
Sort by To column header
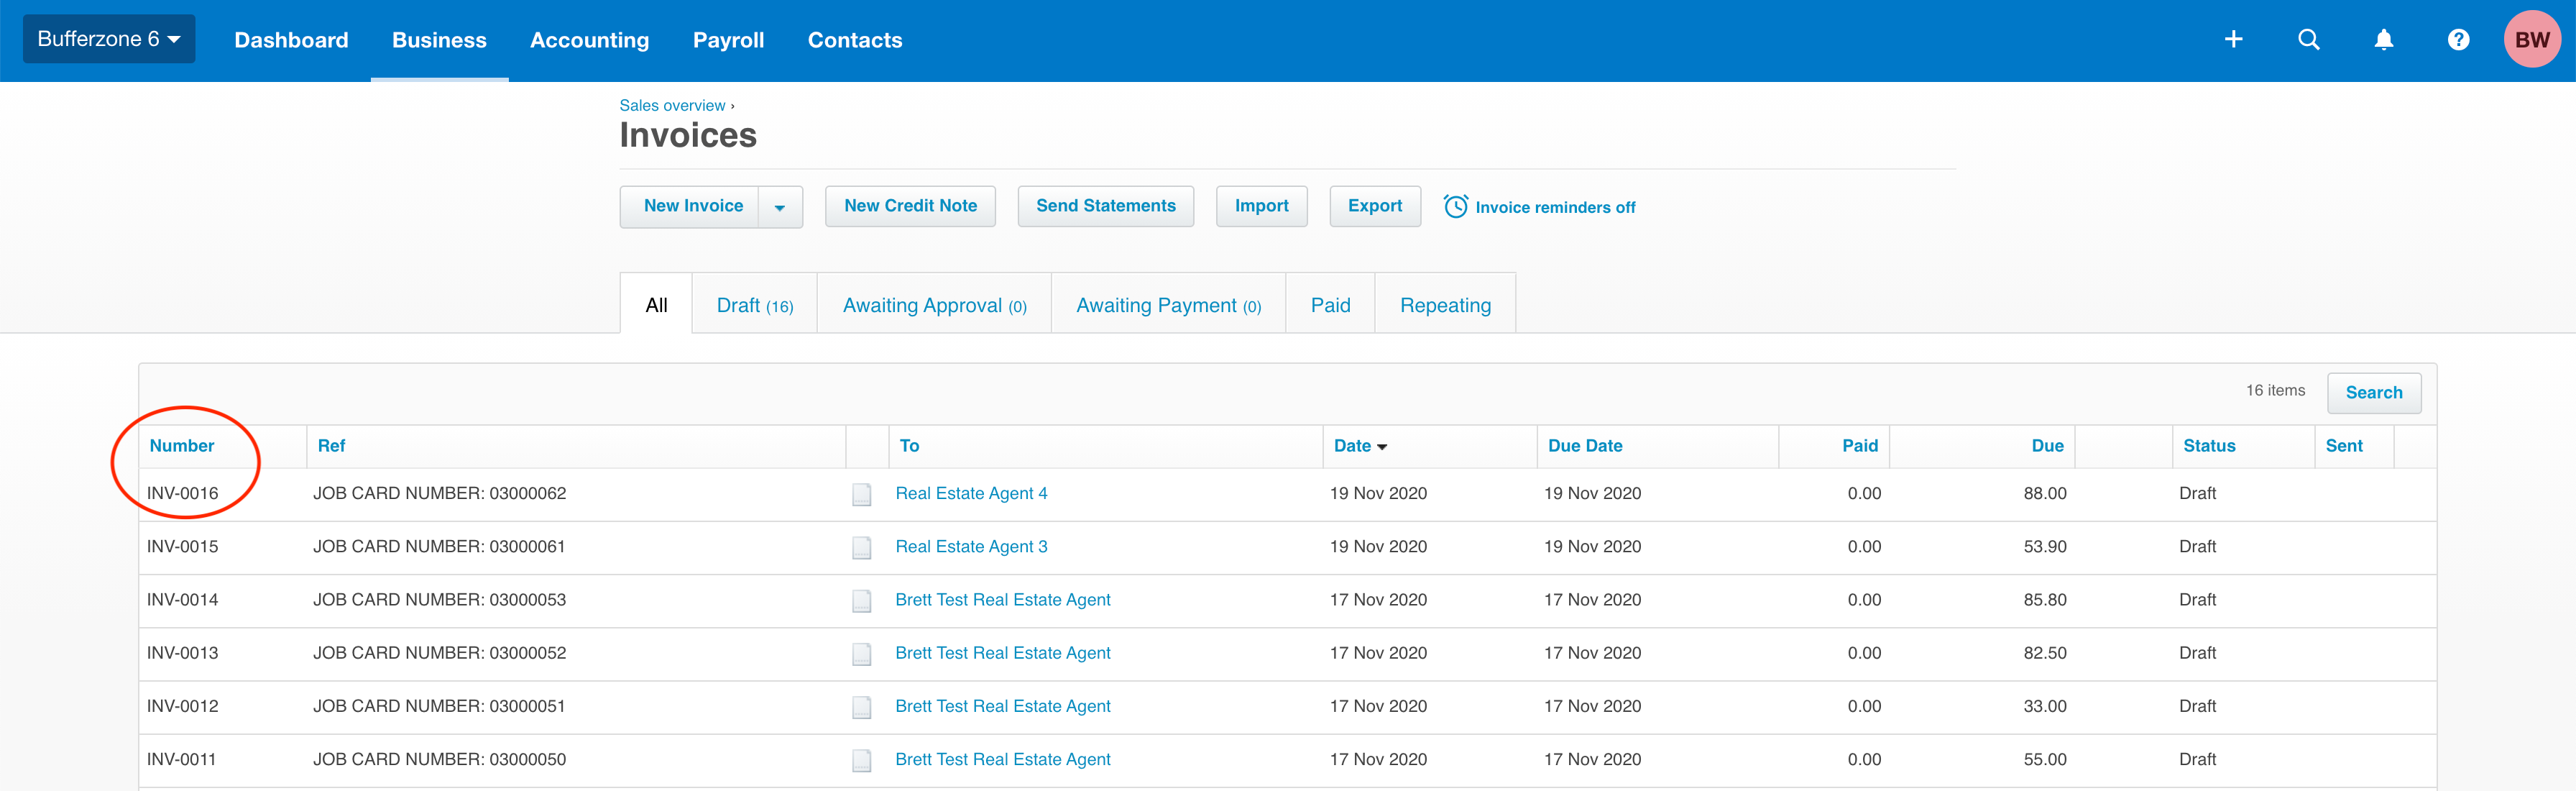click(x=909, y=446)
